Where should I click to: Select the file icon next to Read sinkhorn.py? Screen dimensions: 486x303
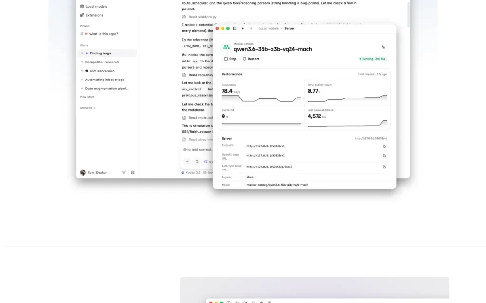184,17
